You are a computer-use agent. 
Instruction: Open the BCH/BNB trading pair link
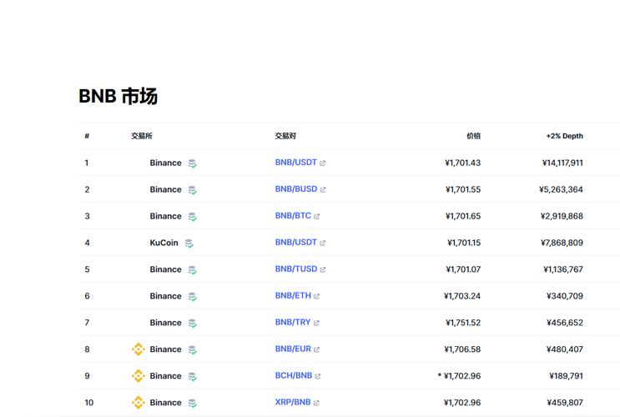click(x=294, y=375)
